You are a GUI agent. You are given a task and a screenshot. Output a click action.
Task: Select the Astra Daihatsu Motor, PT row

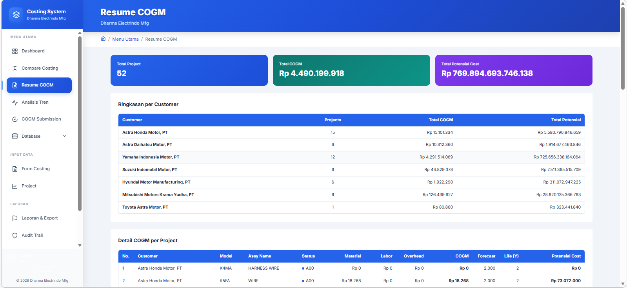351,145
